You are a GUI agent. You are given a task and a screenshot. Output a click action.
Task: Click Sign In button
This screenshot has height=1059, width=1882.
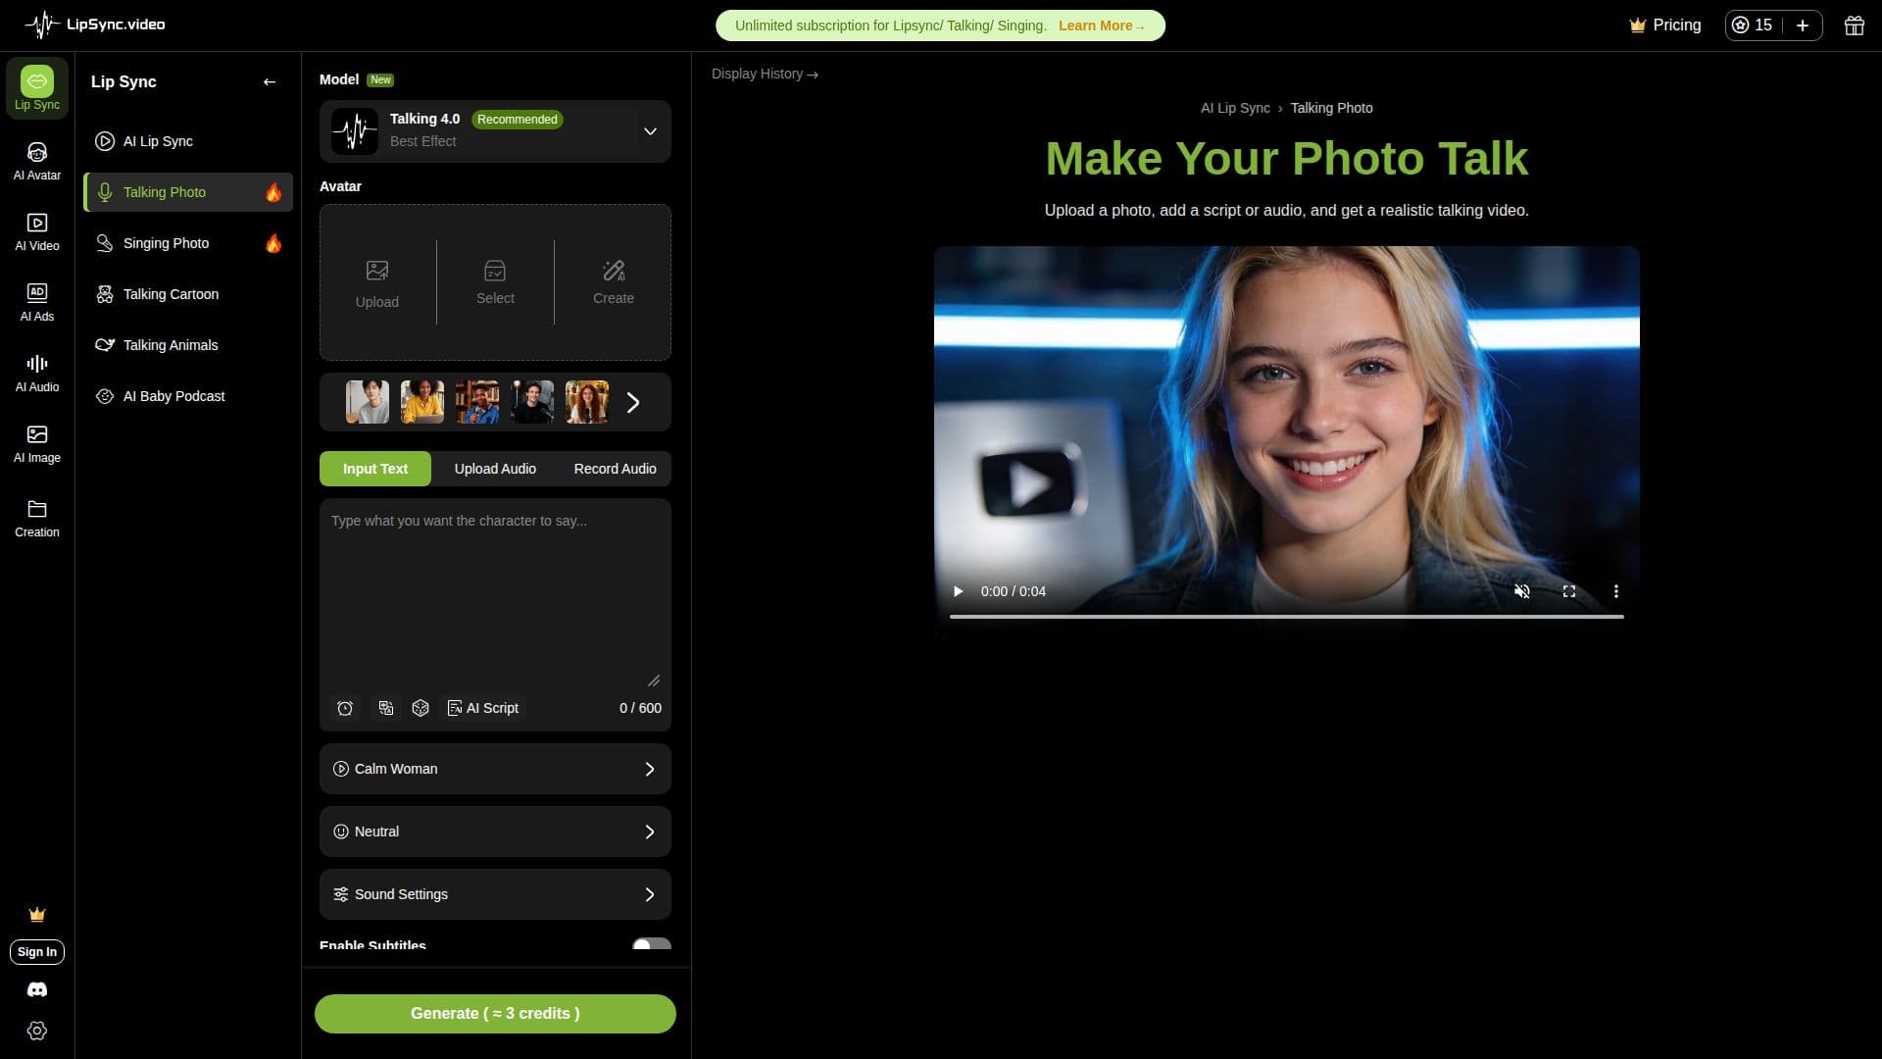[37, 952]
